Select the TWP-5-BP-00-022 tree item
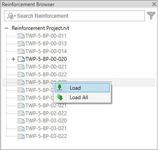The width and height of the screenshot is (158, 150). [46, 75]
